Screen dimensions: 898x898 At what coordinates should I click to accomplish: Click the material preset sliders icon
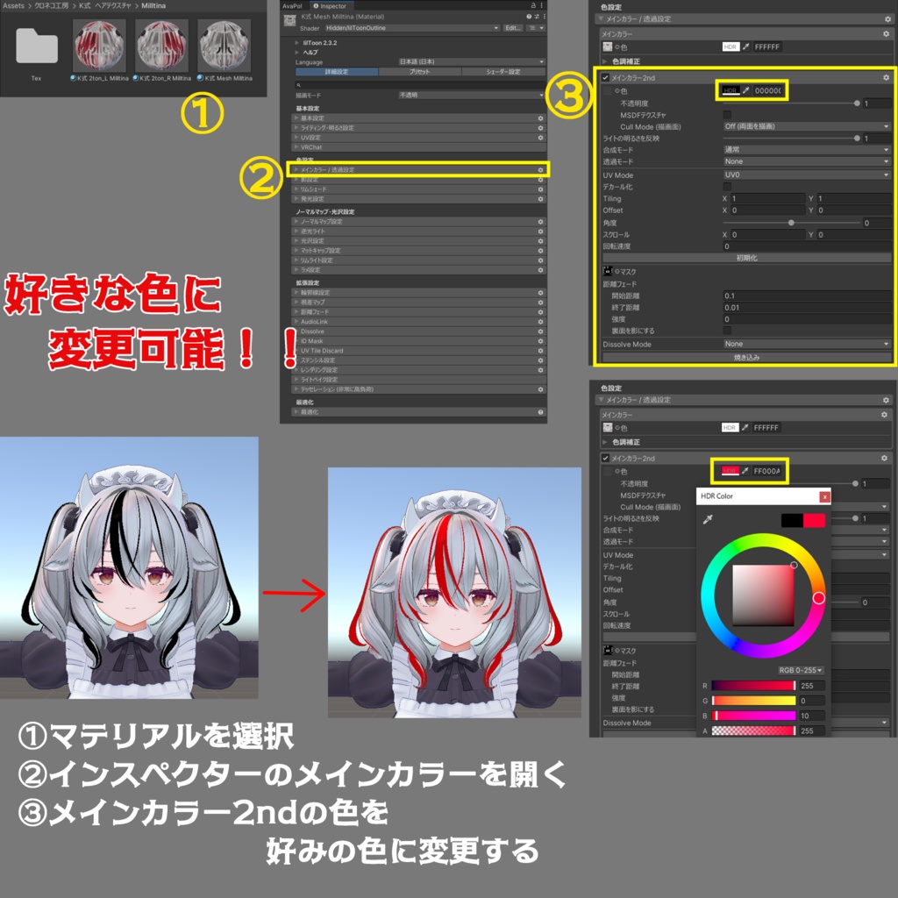536,17
